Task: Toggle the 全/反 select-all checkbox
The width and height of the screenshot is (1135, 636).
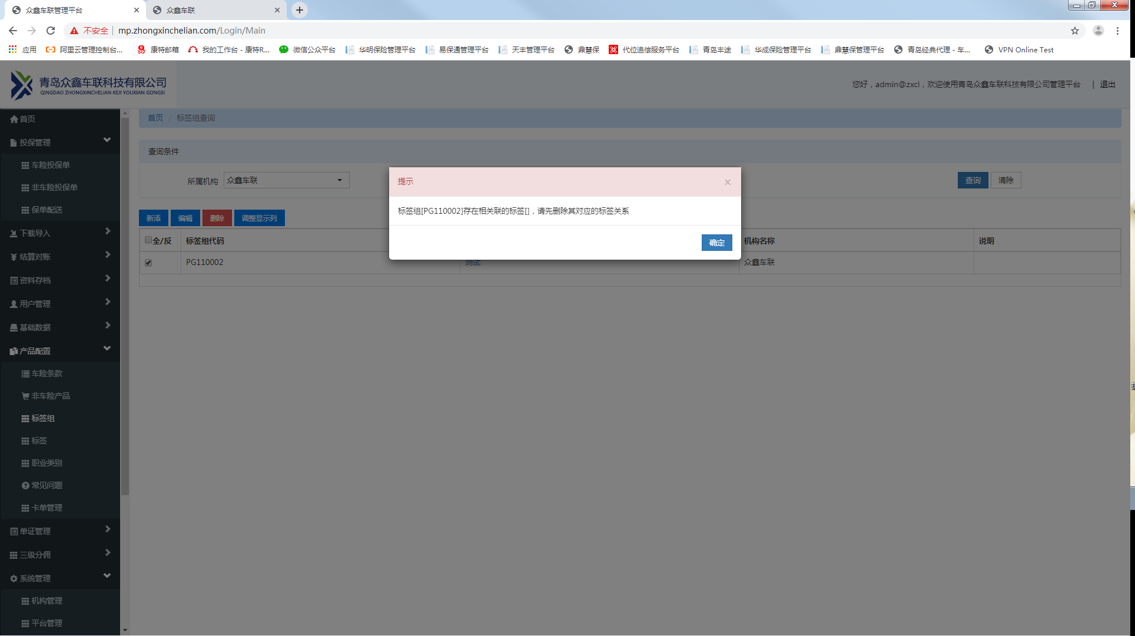Action: [x=148, y=240]
